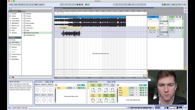Select the Max for Live category
195x110 pixels.
(x=15, y=26)
